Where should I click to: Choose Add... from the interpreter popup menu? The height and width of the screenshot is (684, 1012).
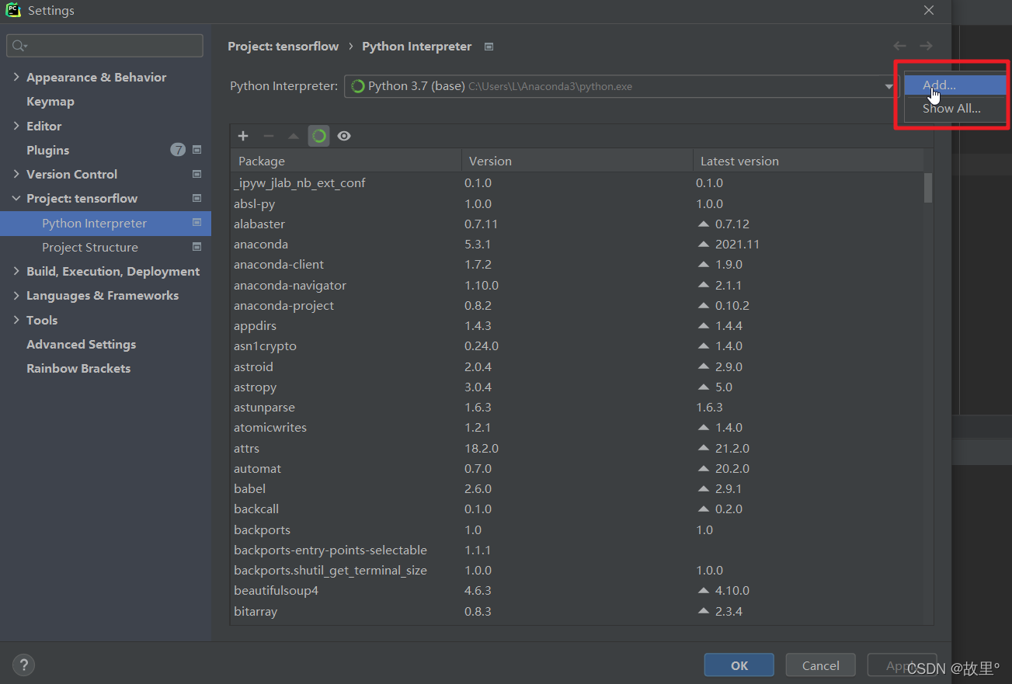pos(955,85)
